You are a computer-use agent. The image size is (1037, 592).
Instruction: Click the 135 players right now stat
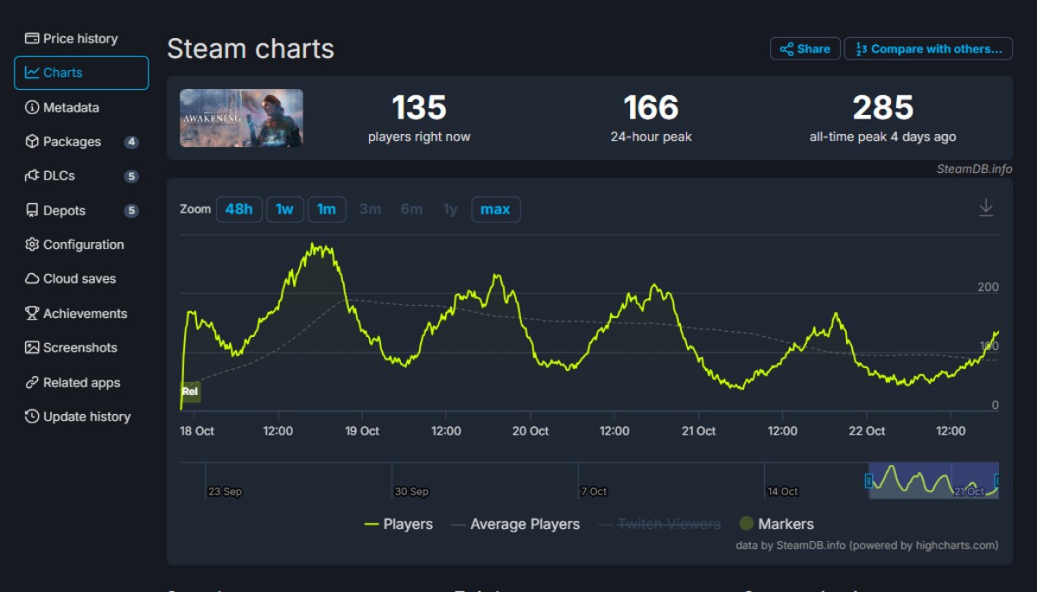[419, 118]
